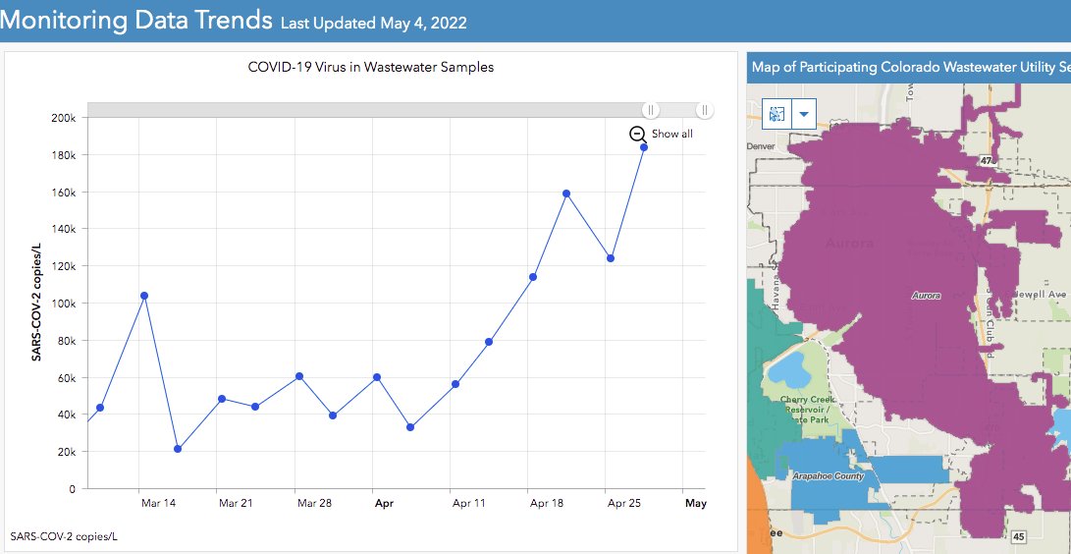Activate the map select features tool icon
This screenshot has width=1071, height=554.
coord(776,113)
